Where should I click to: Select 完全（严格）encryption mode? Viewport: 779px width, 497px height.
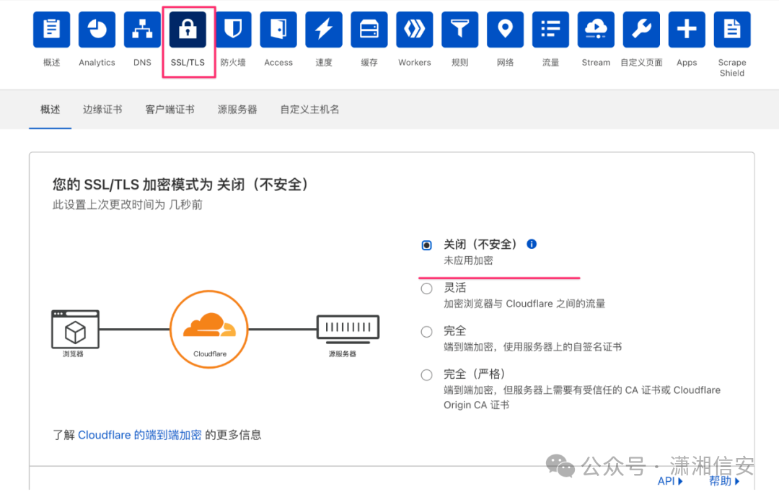click(x=426, y=374)
